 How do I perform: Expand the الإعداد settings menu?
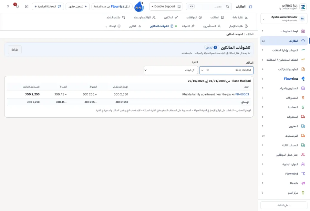pos(113,26)
